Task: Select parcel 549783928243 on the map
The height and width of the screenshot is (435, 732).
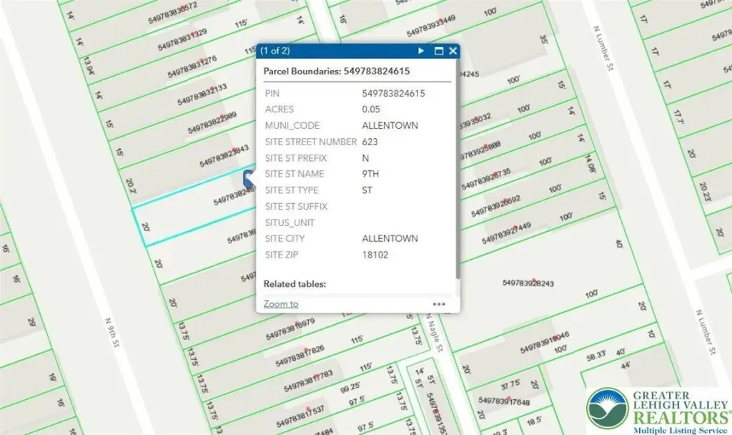Action: (x=528, y=283)
